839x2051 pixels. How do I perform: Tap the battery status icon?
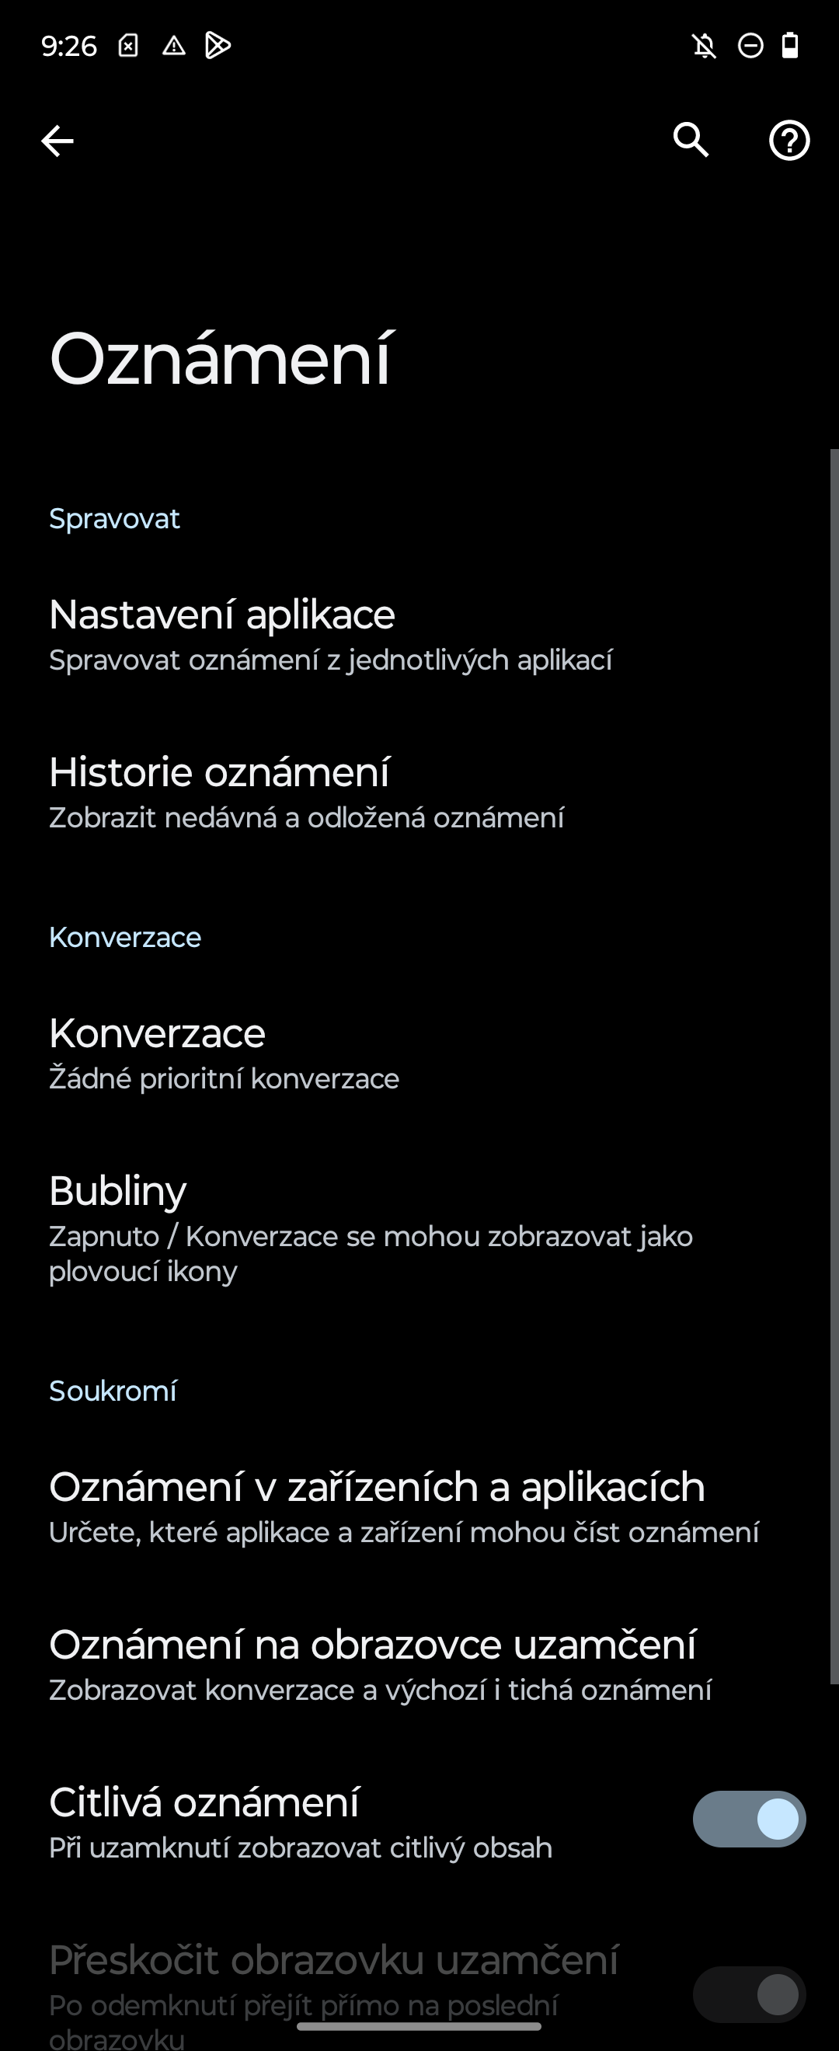(790, 45)
